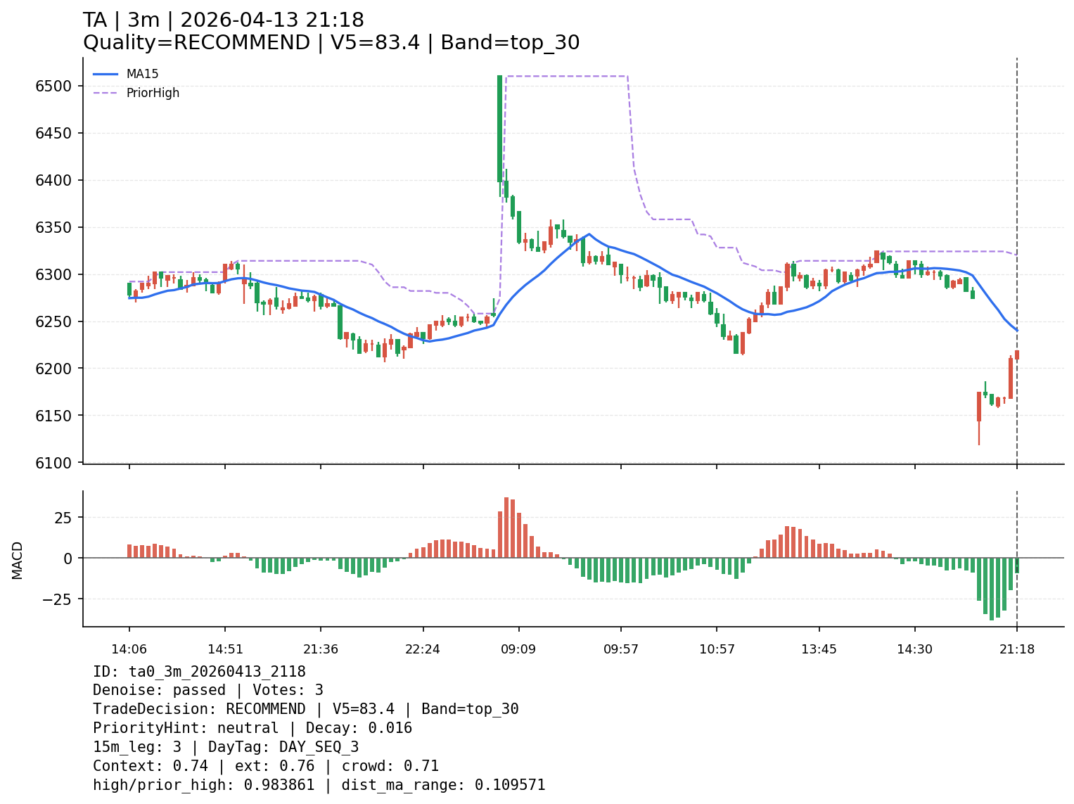Select the MA15 legend label
Screen dimensions: 1074x804
click(142, 74)
